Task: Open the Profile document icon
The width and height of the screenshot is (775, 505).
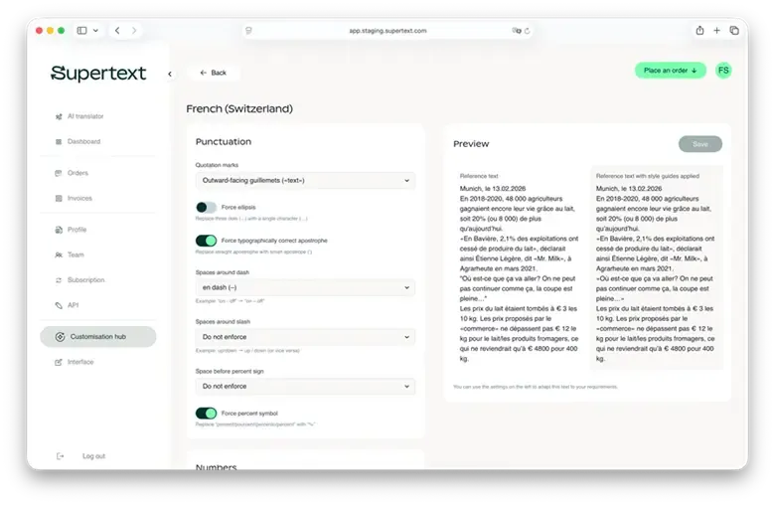Action: click(59, 230)
